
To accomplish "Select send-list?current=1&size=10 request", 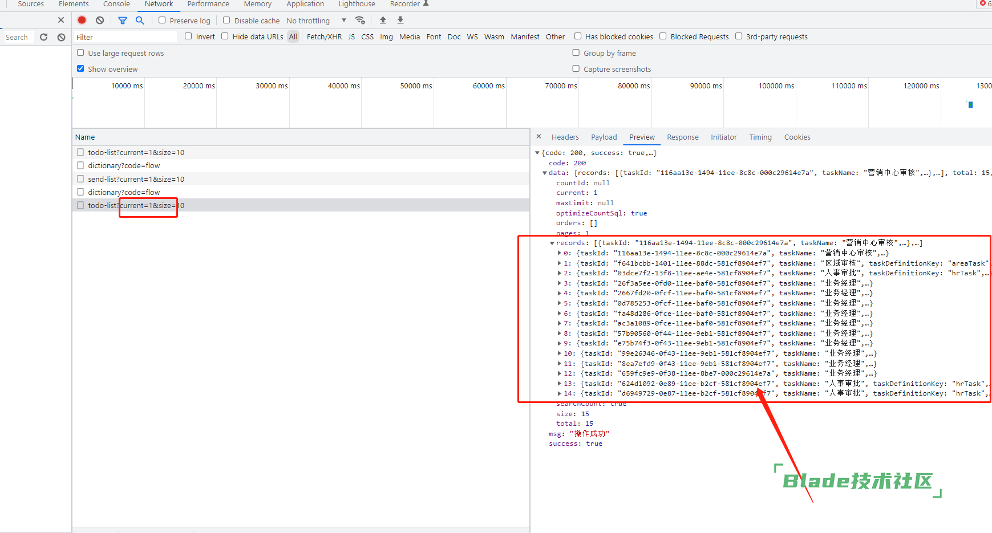I will pos(301,179).
